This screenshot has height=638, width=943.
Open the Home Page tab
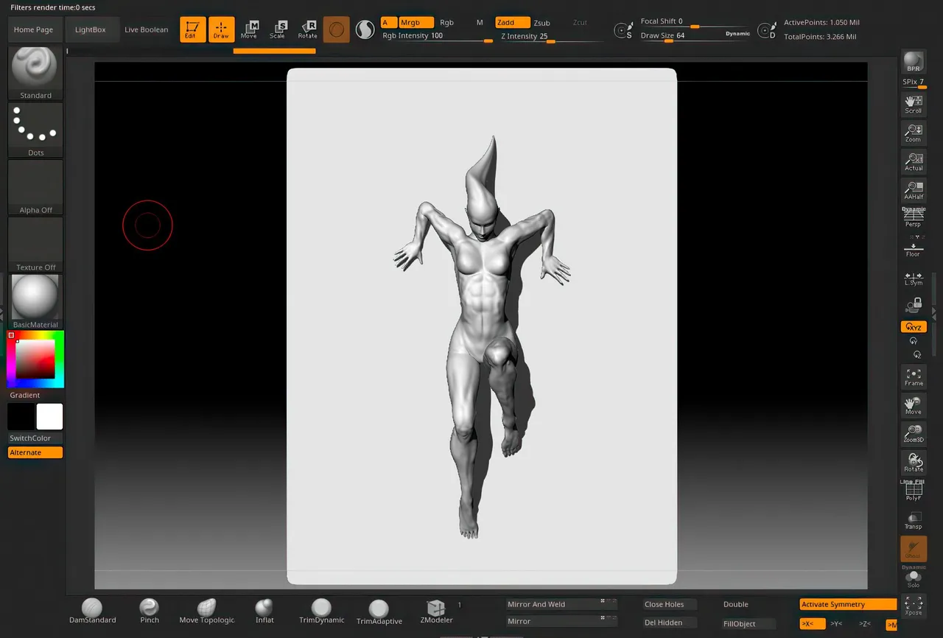point(34,29)
